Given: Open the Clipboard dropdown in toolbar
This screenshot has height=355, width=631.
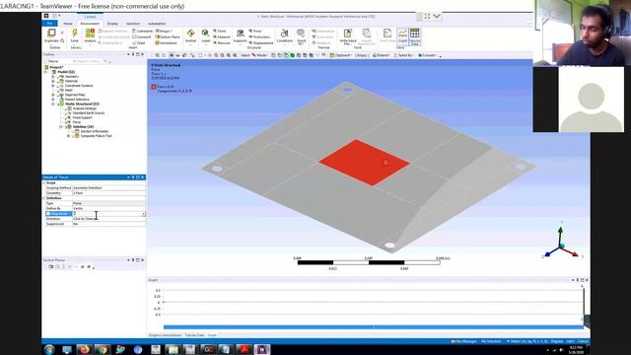Looking at the screenshot, I should [x=340, y=55].
